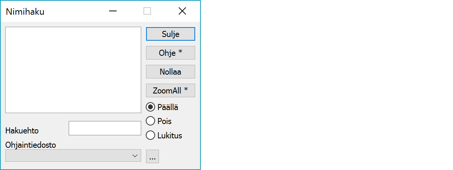Click the Lukitus label text
This screenshot has width=453, height=170.
point(170,136)
